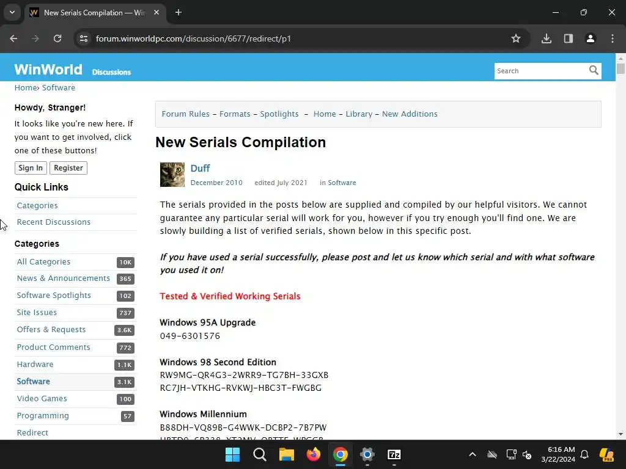Click the 'in Software' category link
The image size is (626, 469).
(x=342, y=183)
